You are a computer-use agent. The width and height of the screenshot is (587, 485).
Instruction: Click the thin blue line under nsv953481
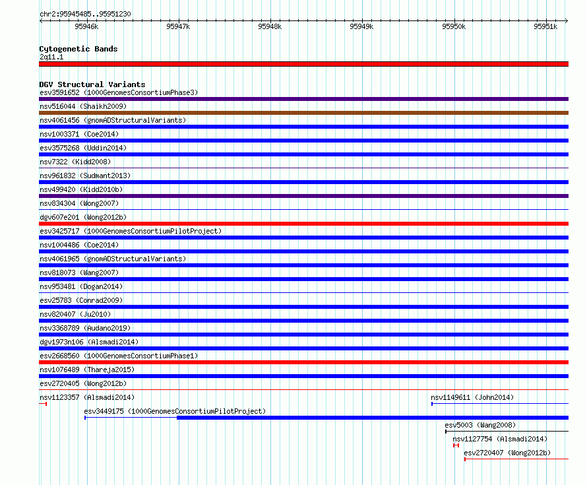tap(303, 293)
